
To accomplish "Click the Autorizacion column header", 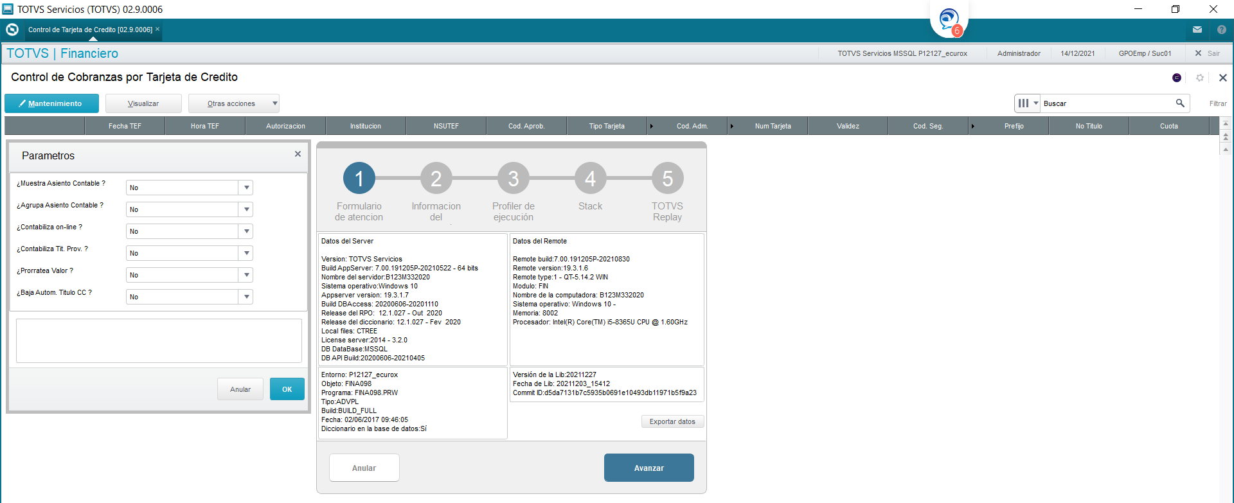I will [x=285, y=126].
